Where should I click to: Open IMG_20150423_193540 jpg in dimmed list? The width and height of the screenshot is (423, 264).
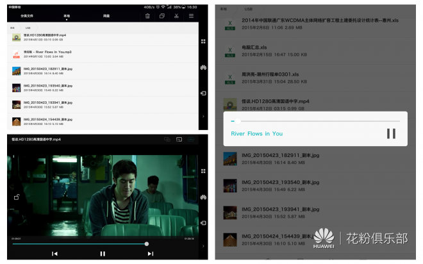coord(315,186)
